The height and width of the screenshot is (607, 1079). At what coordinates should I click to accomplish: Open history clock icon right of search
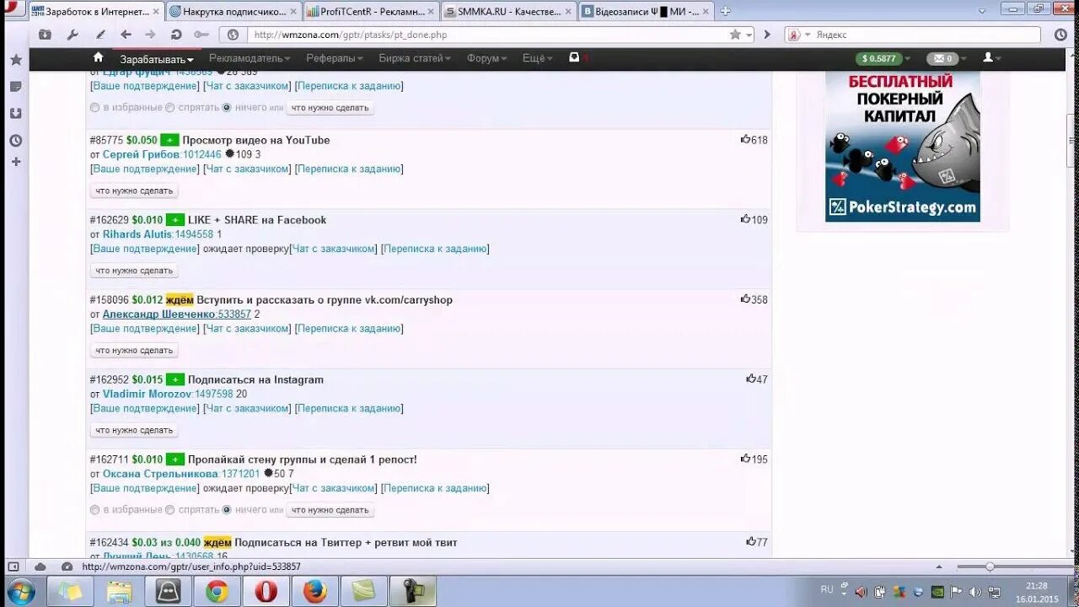[1060, 35]
